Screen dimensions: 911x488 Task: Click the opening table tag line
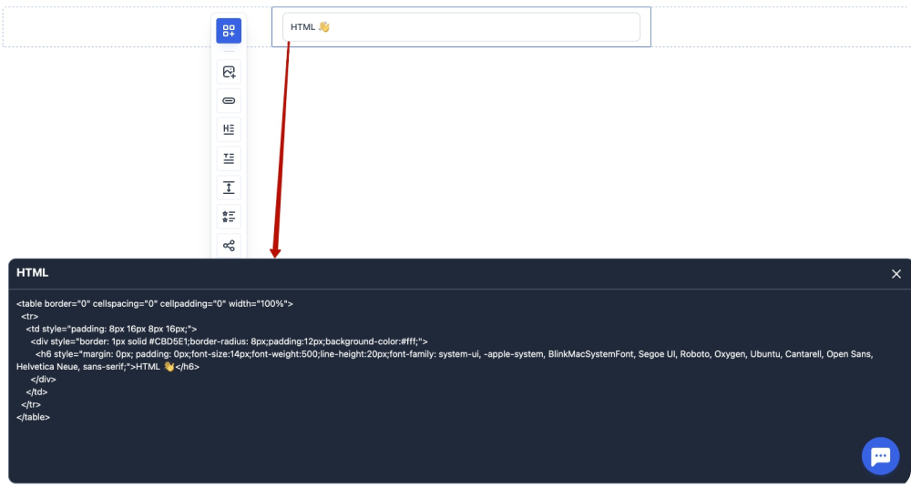coord(155,304)
